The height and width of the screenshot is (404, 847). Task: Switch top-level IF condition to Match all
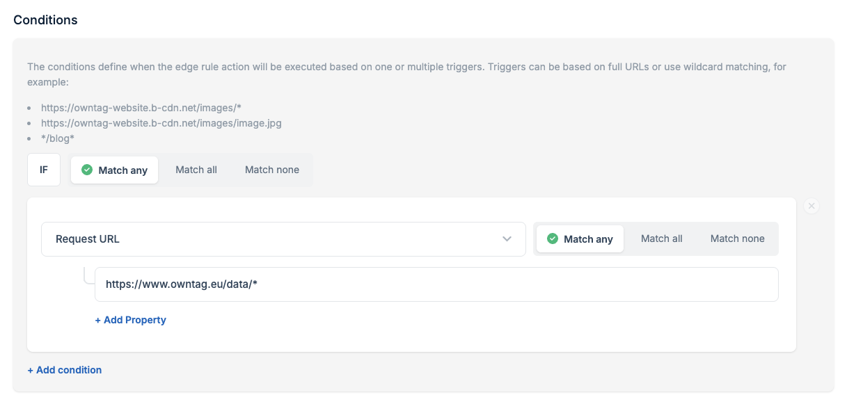[196, 170]
